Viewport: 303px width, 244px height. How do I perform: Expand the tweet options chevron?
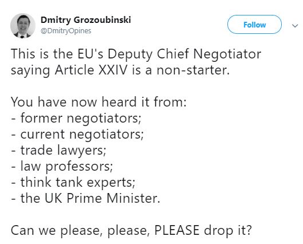tap(295, 26)
